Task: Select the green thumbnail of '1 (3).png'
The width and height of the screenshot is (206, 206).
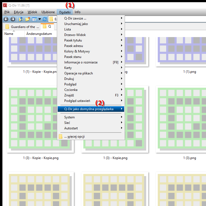Action: (x=181, y=119)
